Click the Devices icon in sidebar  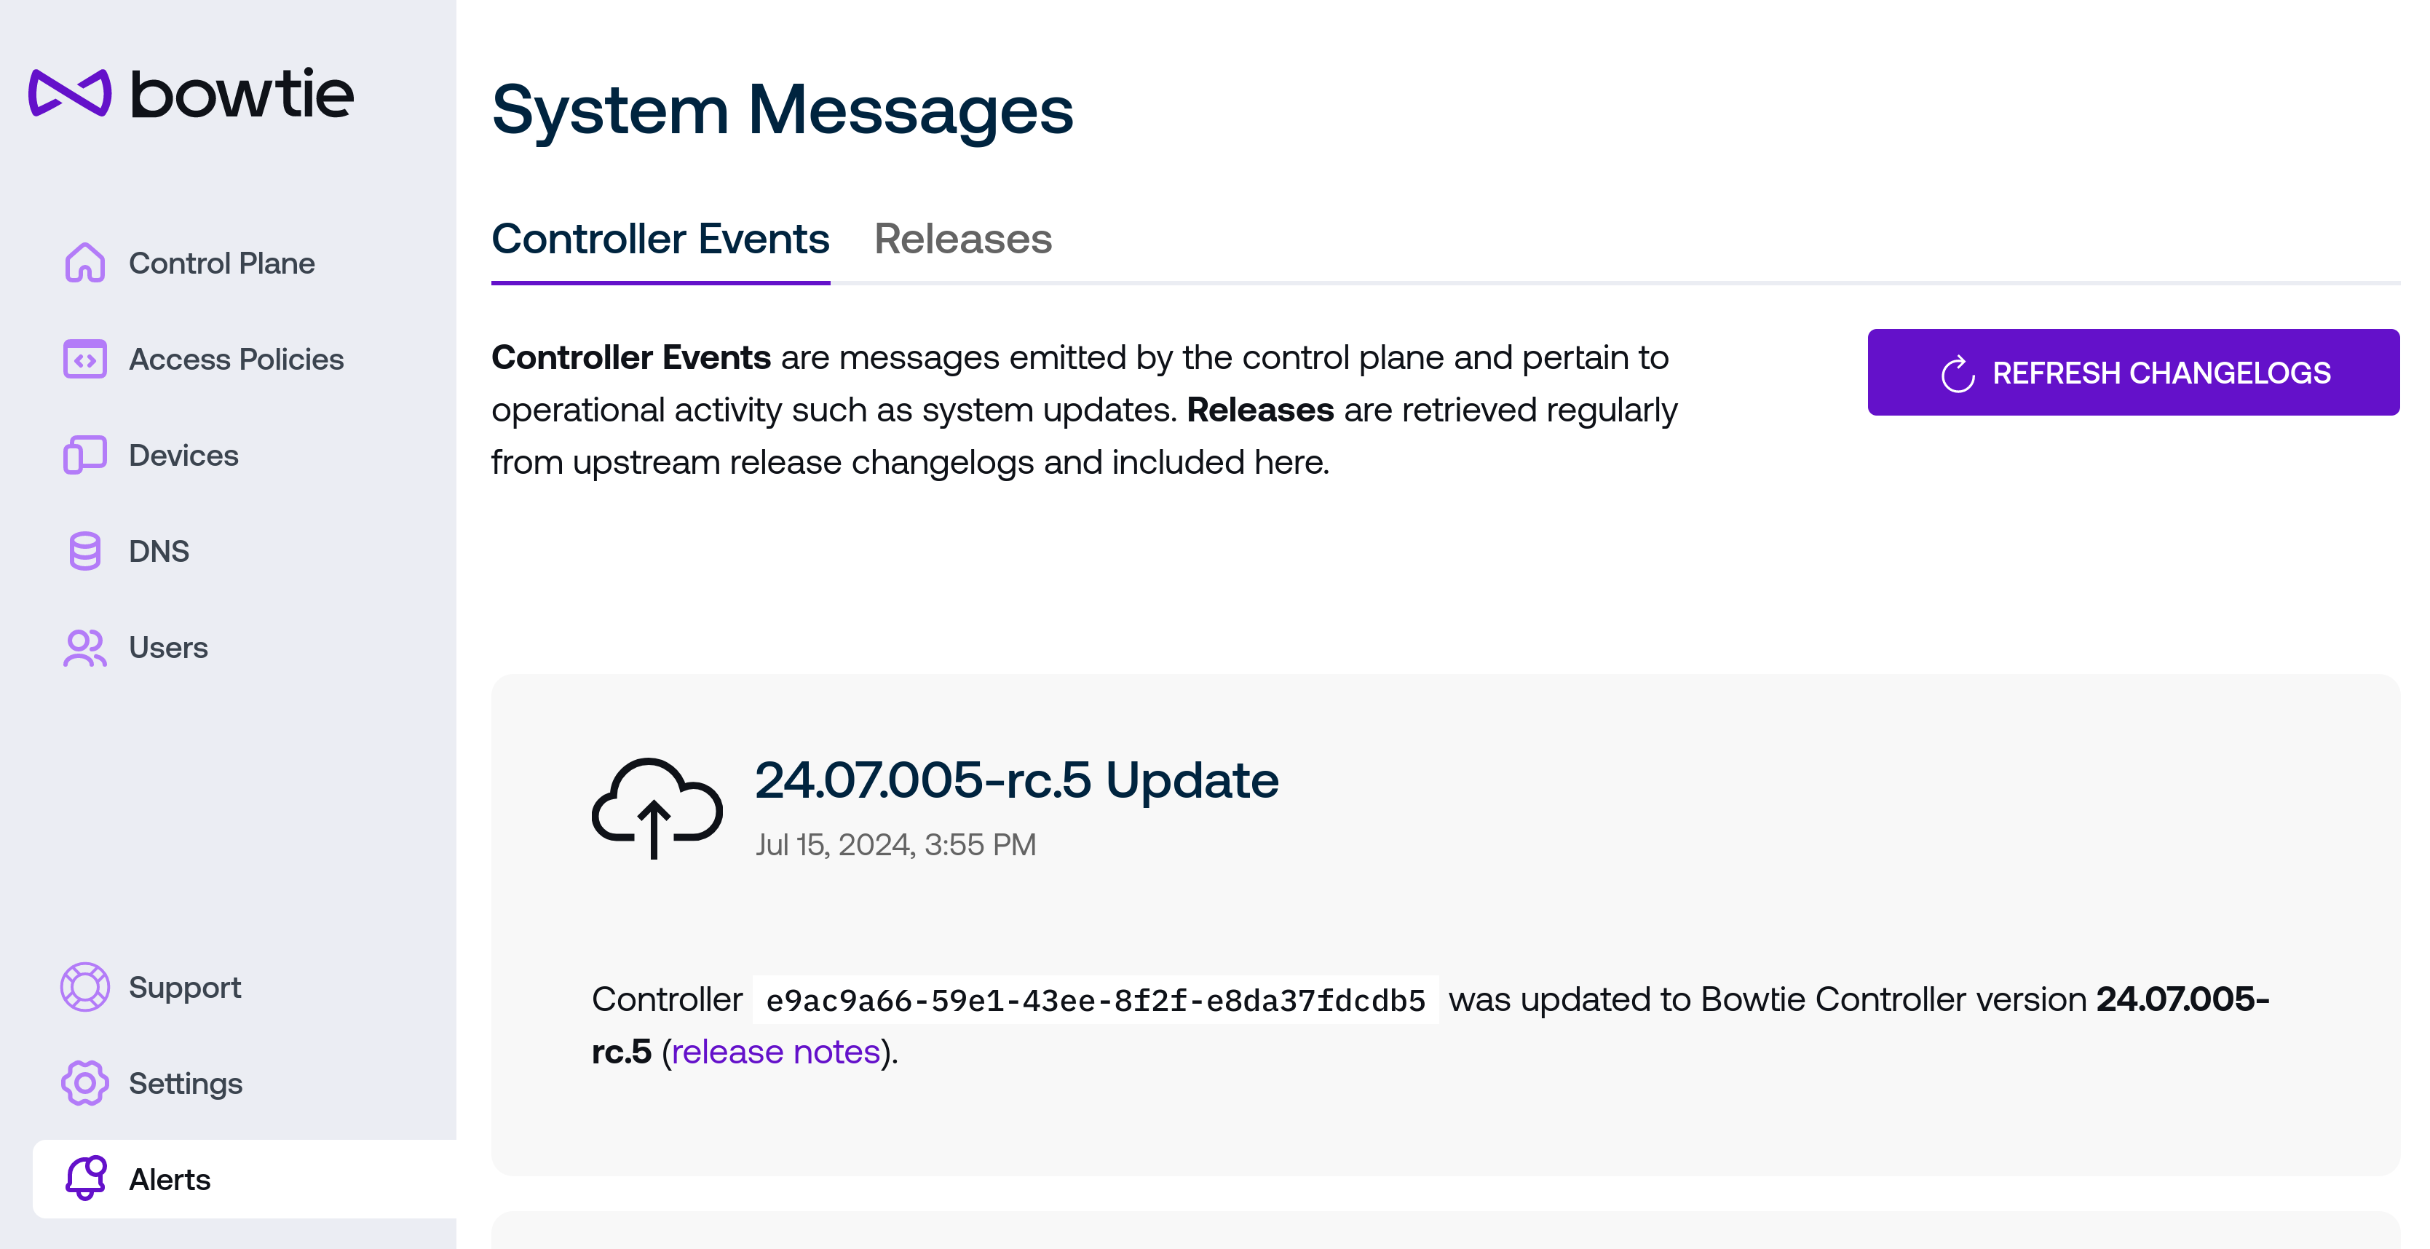tap(85, 455)
